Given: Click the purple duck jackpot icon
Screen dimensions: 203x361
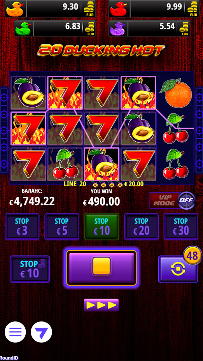Looking at the screenshot, I should (x=118, y=29).
